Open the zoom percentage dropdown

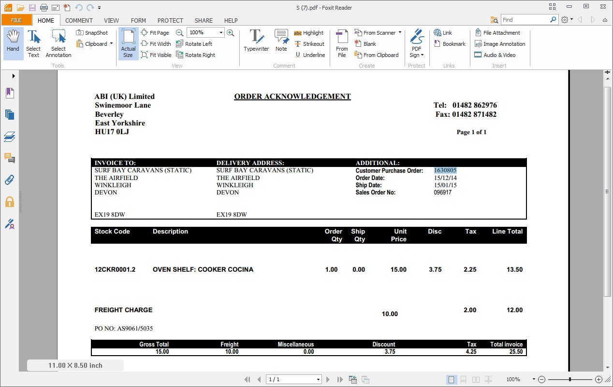(221, 33)
